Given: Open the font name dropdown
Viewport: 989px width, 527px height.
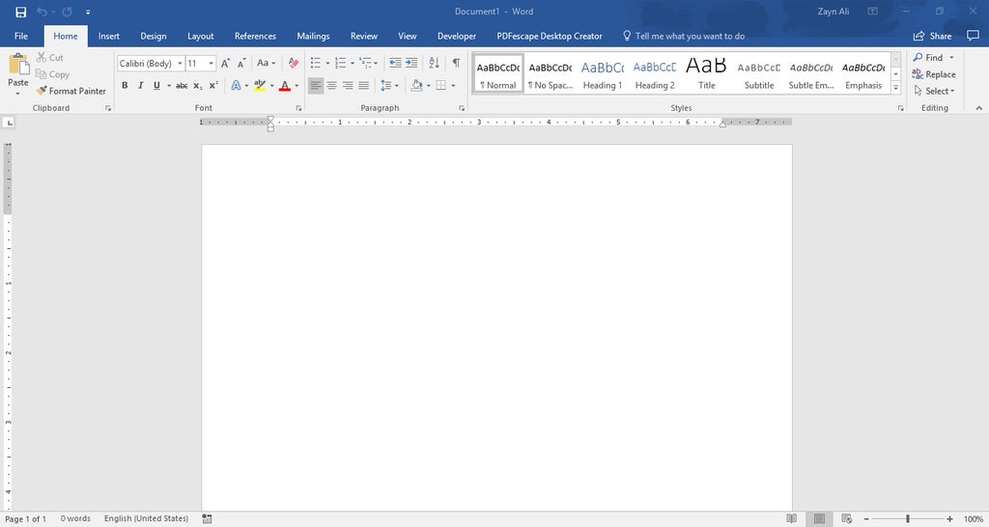Looking at the screenshot, I should [x=180, y=63].
